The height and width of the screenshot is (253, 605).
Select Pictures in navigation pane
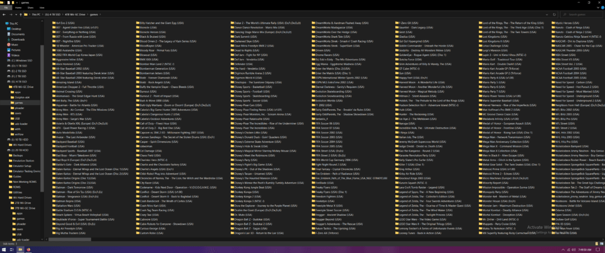point(15,50)
